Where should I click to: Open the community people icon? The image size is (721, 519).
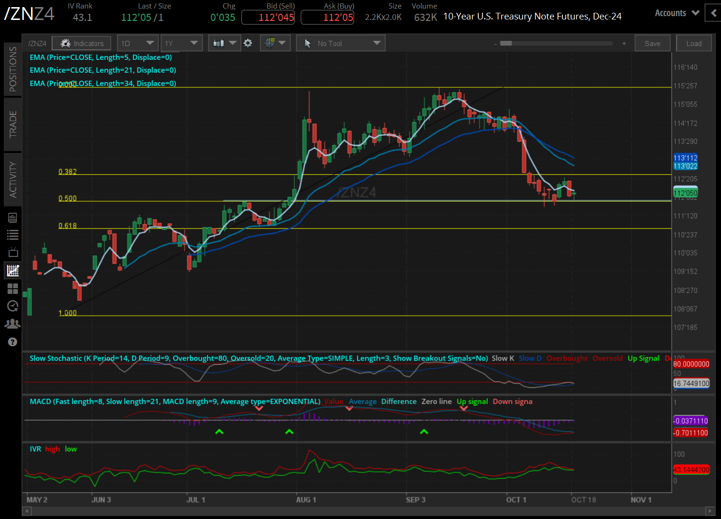click(x=13, y=323)
